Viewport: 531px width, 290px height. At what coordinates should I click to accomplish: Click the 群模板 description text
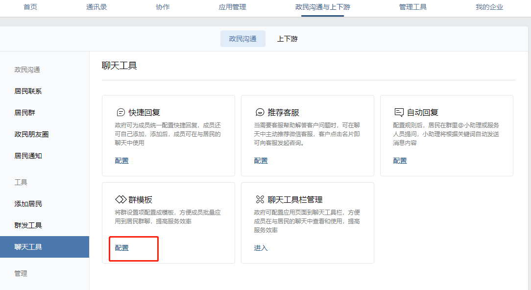[168, 217]
